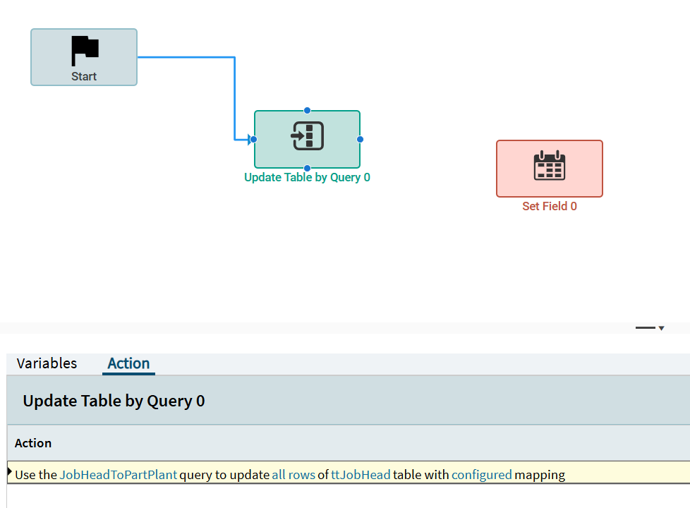690x508 pixels.
Task: Open the ttJobHead table link
Action: point(361,475)
